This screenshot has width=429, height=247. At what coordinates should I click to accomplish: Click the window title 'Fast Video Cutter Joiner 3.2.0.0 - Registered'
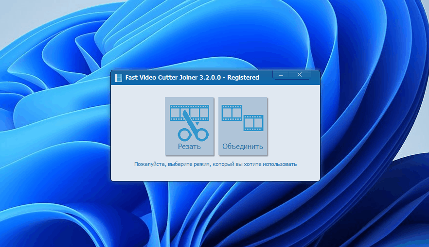point(192,78)
